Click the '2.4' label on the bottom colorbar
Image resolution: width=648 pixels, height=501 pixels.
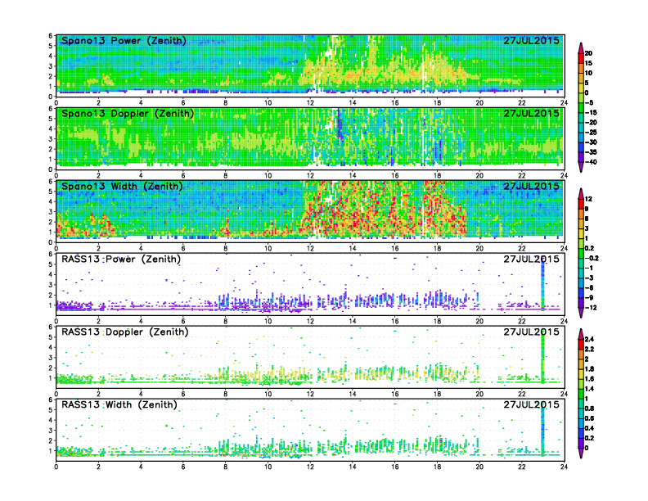pyautogui.click(x=589, y=340)
